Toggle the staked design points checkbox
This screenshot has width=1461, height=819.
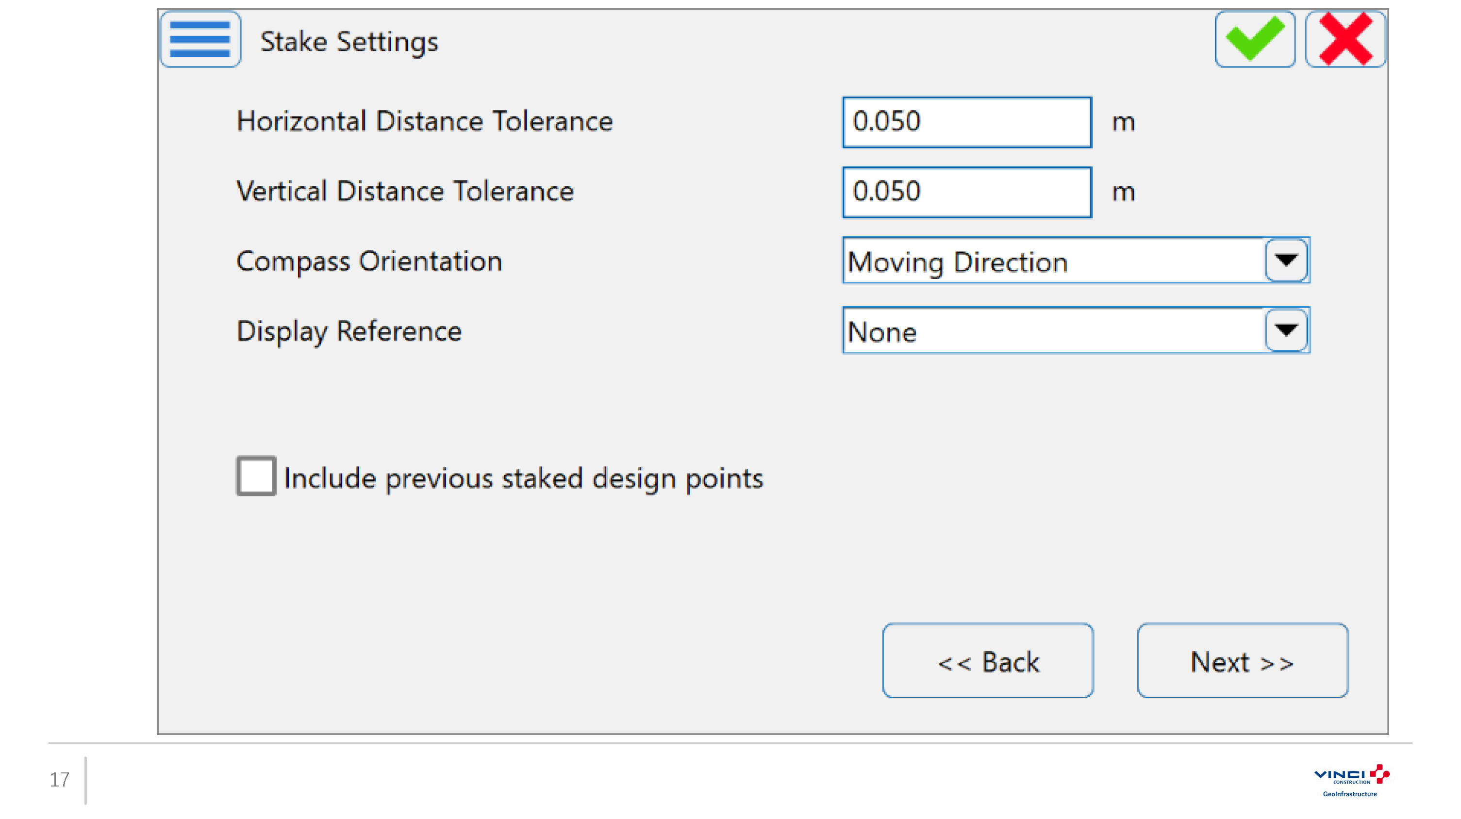point(259,478)
